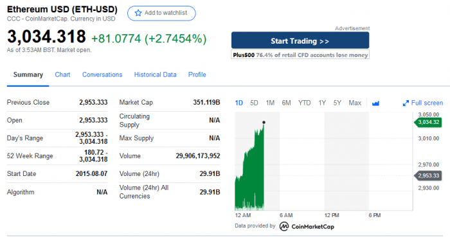This screenshot has width=450, height=237.
Task: Switch to the 5Y chart range
Action: [x=337, y=103]
